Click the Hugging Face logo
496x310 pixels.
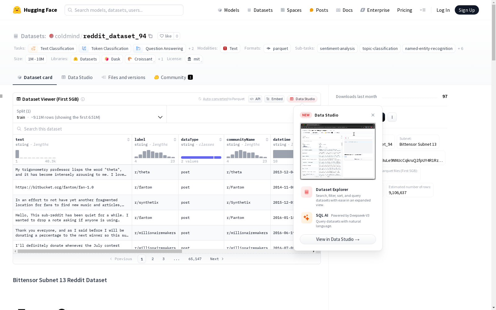(35, 10)
